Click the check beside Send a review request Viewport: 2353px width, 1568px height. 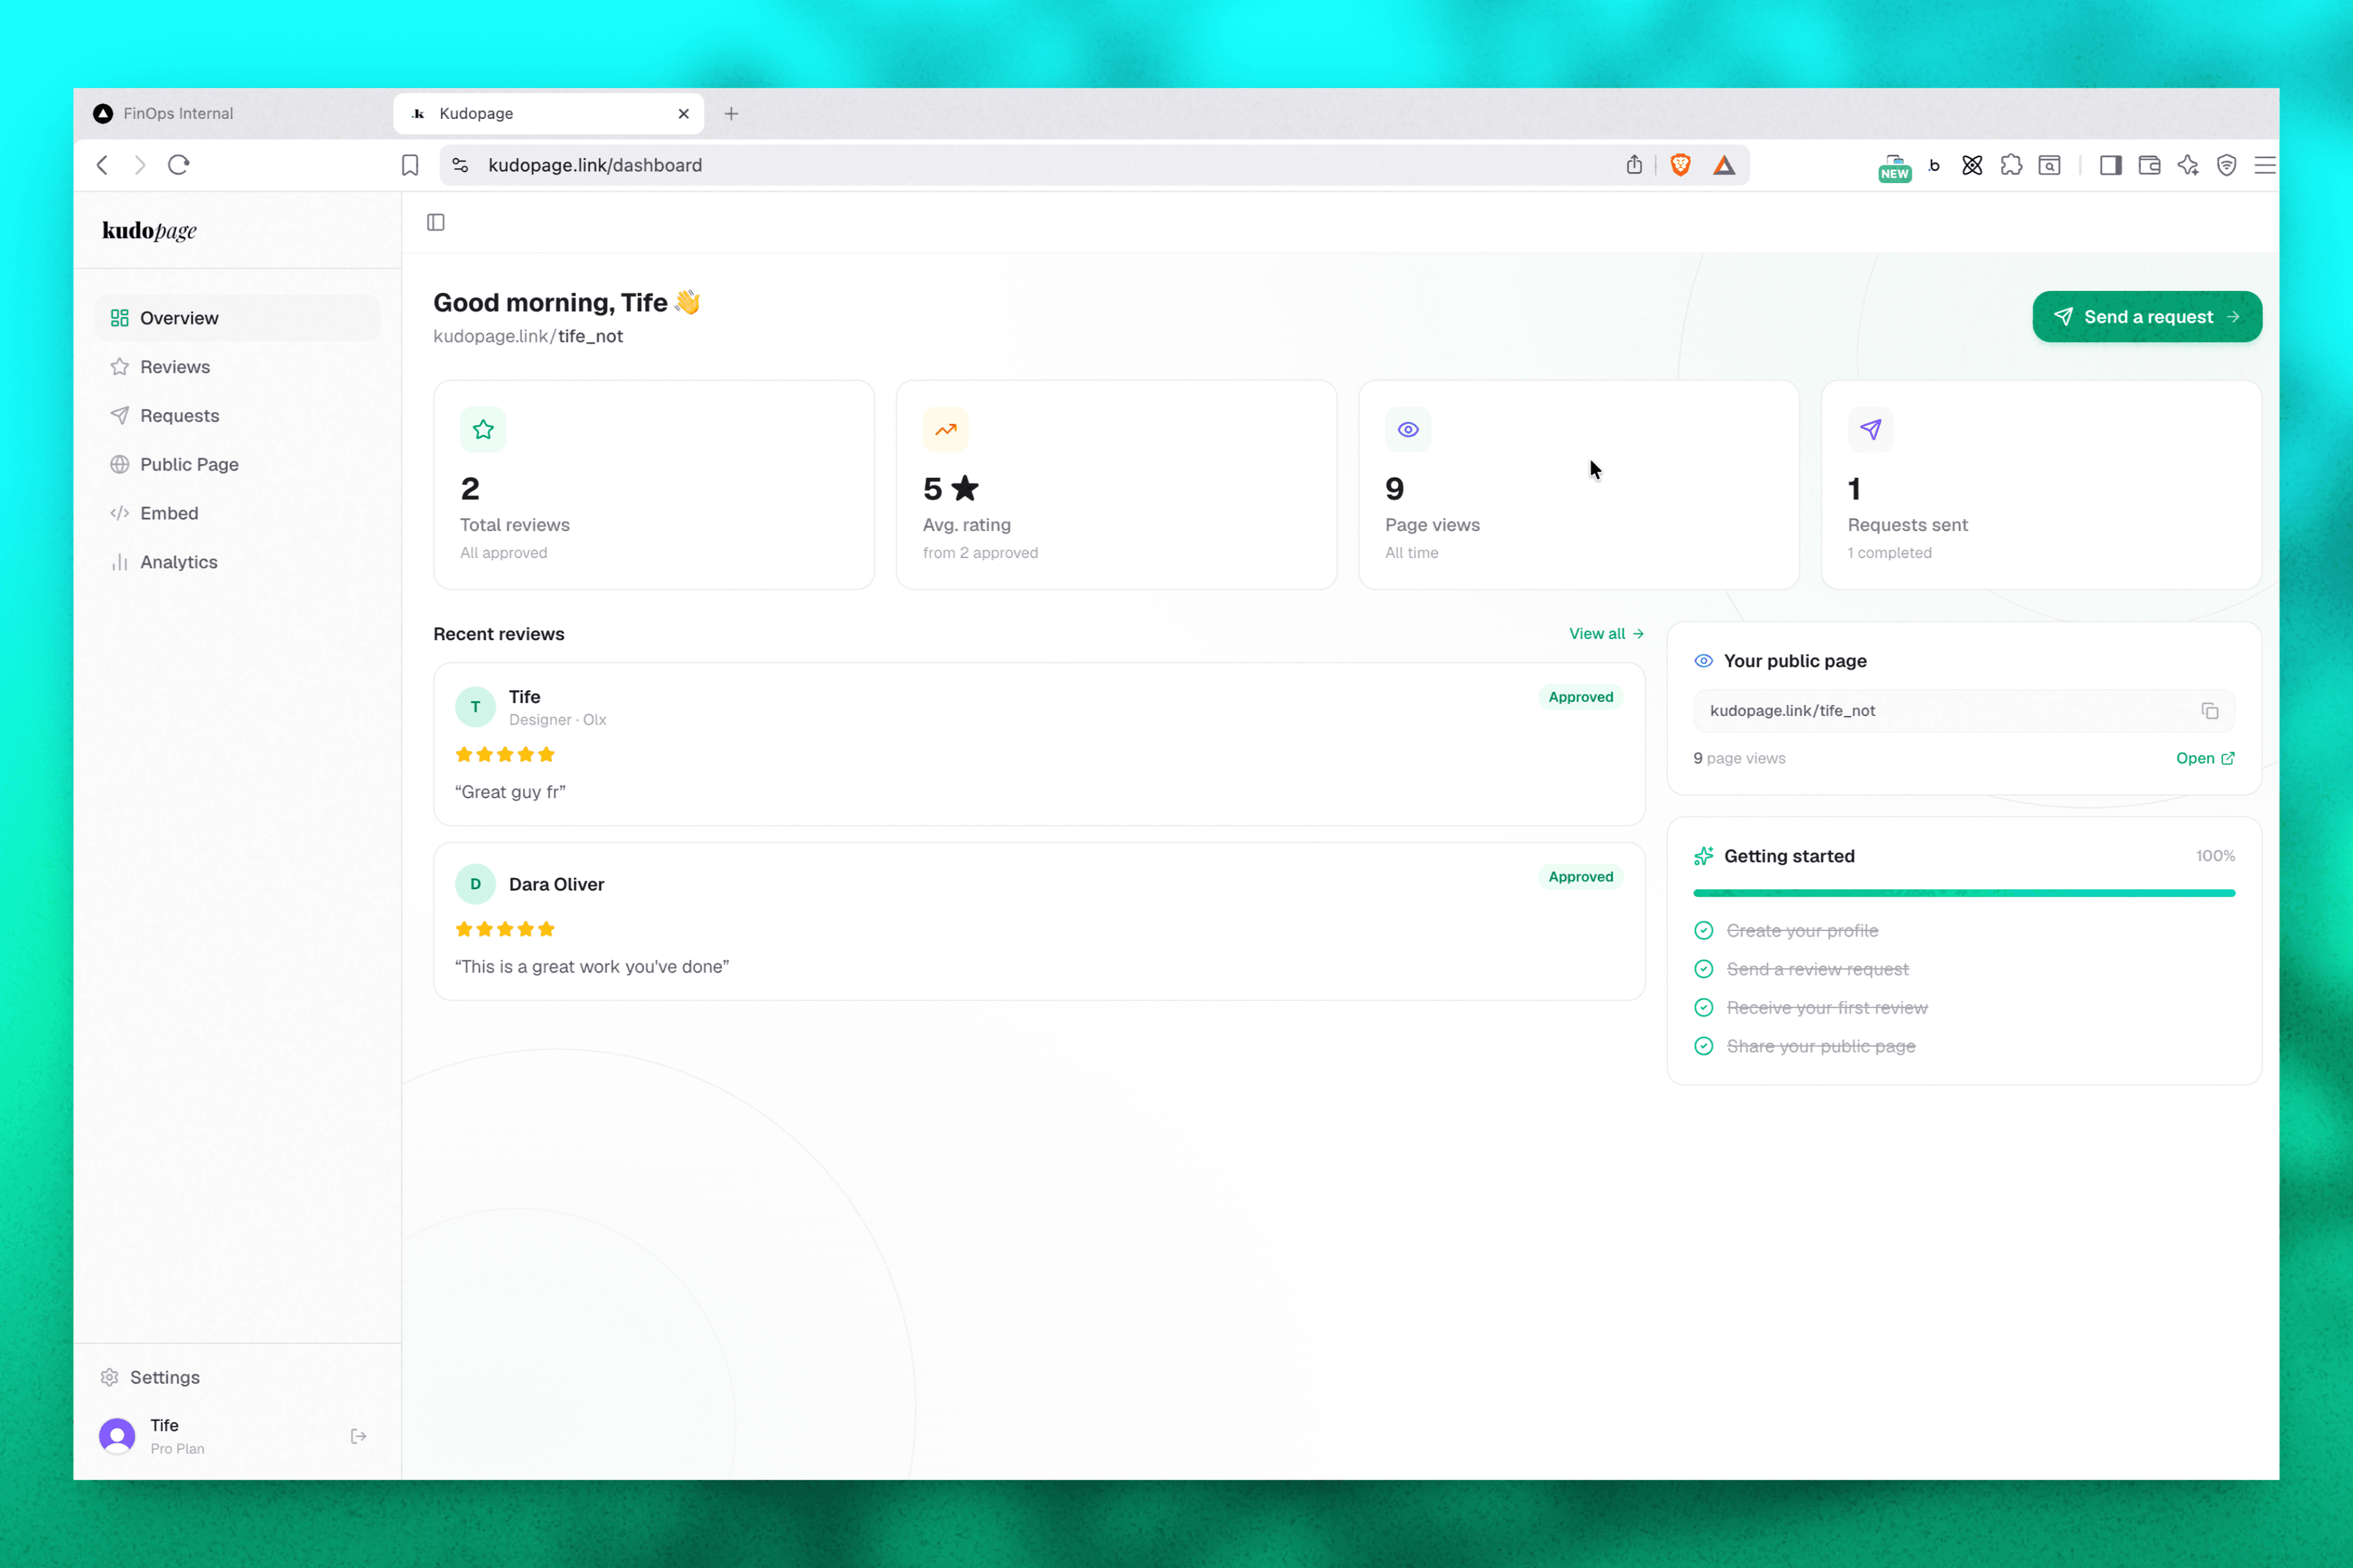tap(1703, 969)
